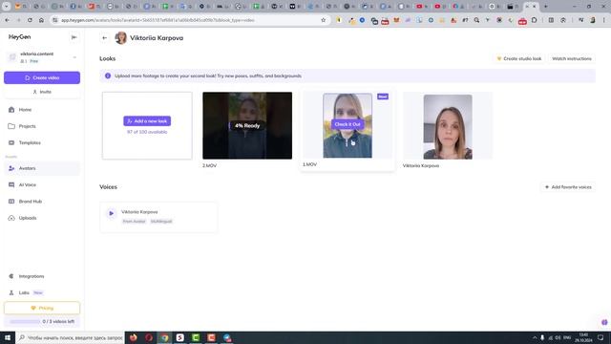Open a new browser tab
Image resolution: width=611 pixels, height=344 pixels.
point(545,7)
